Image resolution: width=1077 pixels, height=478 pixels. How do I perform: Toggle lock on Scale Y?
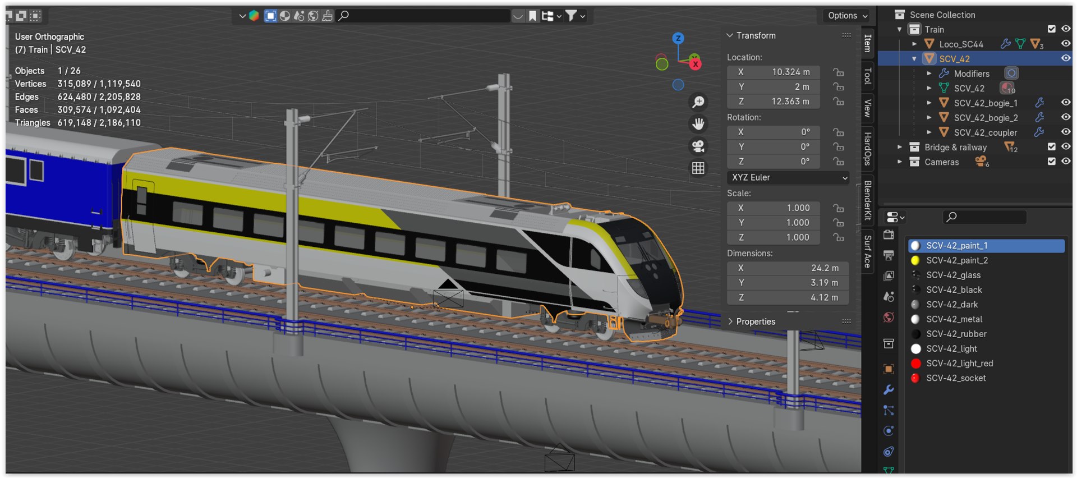[x=838, y=223]
